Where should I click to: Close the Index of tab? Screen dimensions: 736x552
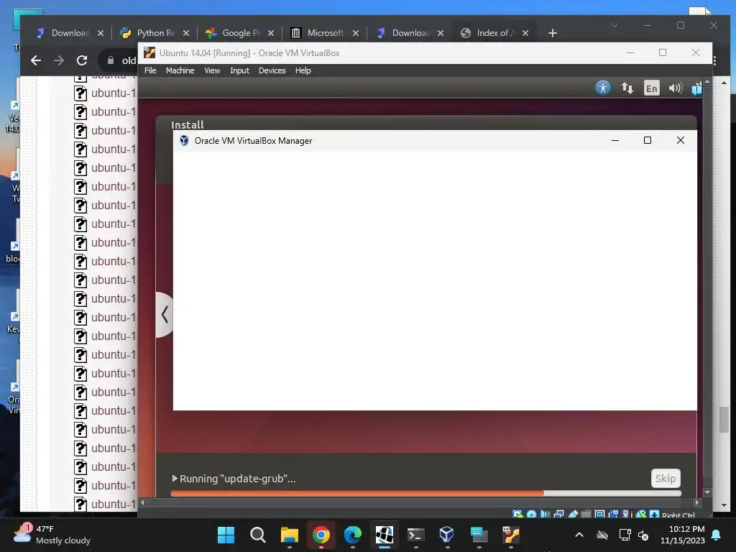tap(525, 33)
